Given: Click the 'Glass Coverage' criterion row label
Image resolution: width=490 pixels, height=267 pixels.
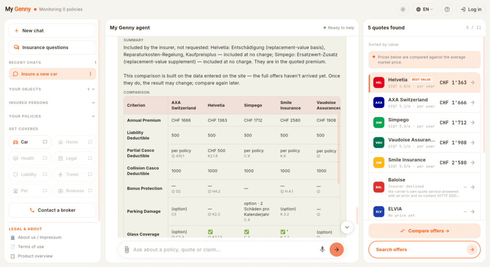Looking at the screenshot, I should click(143, 234).
